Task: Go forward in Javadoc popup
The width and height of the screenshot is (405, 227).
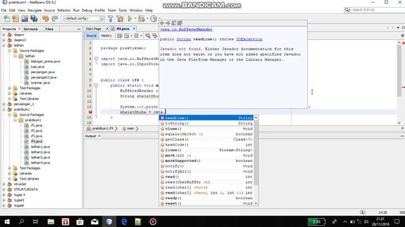Action: point(168,23)
